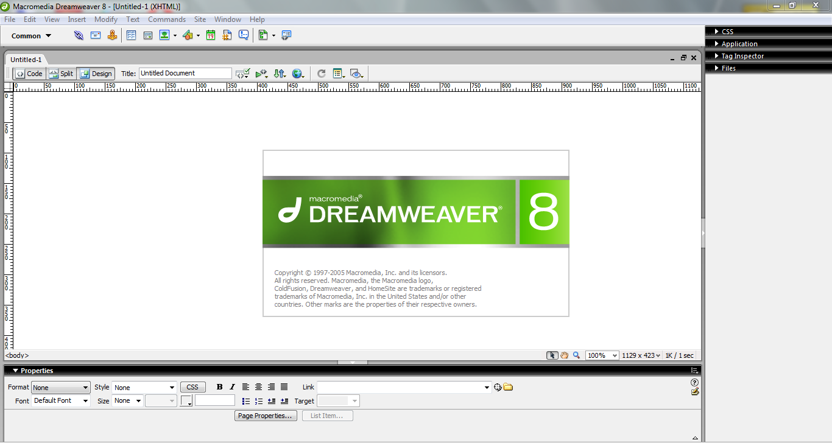Screen dimensions: 832x443
Task: Expand the CSS panel group
Action: (x=727, y=32)
